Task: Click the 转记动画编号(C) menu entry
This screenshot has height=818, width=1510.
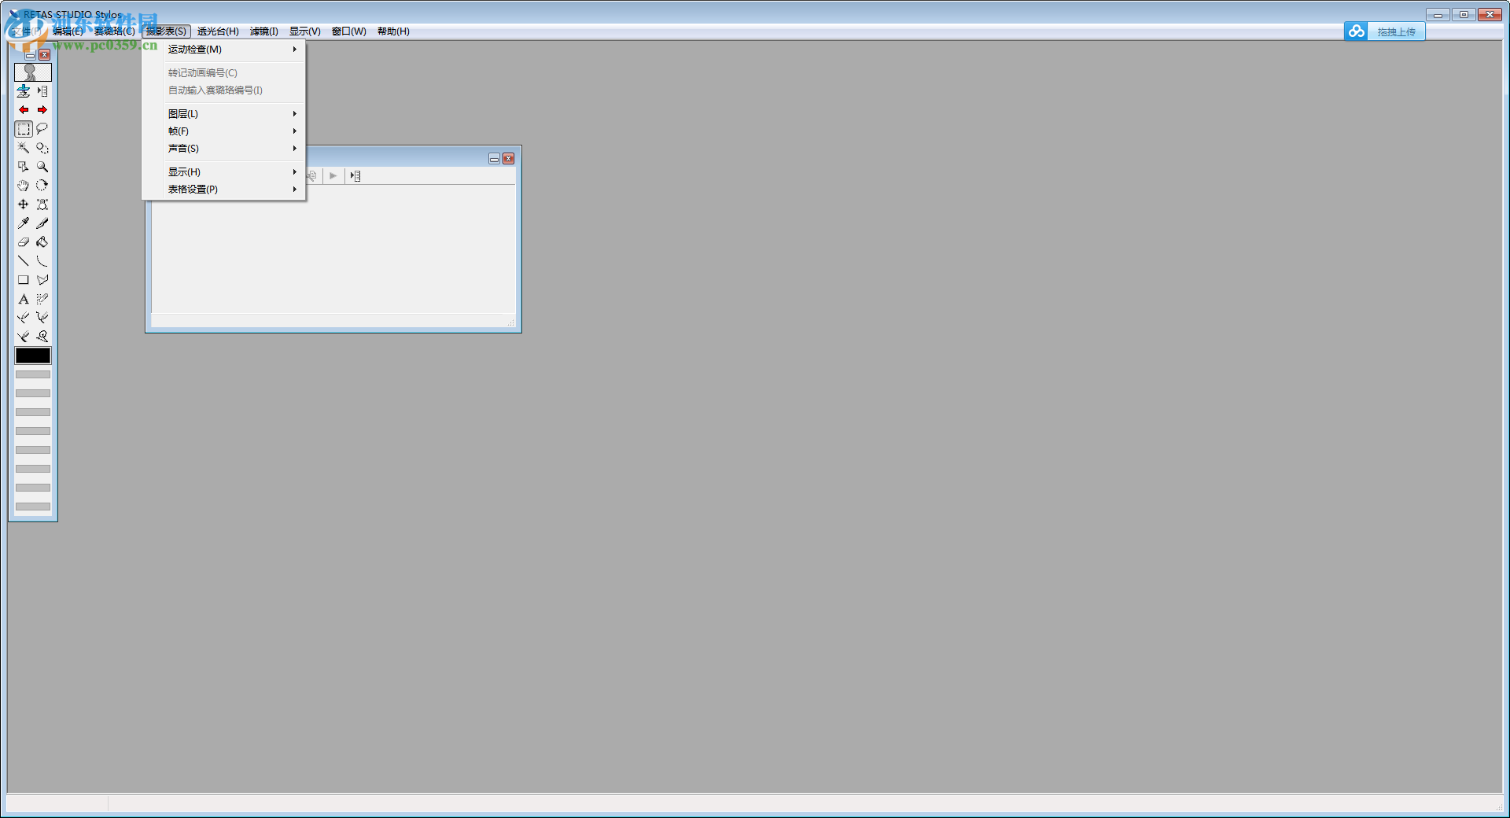Action: (224, 73)
